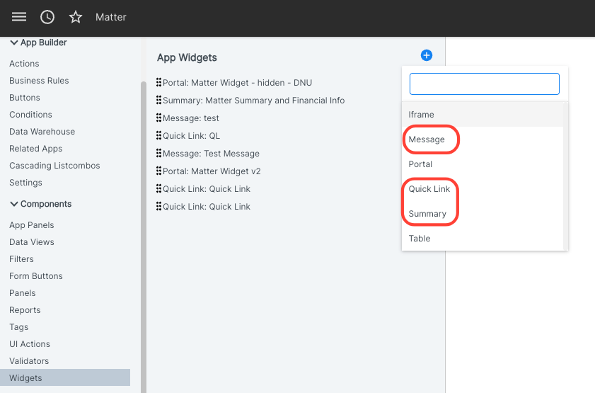
Task: Grab drag handle for Summary: Matter Summary widget
Action: click(158, 101)
